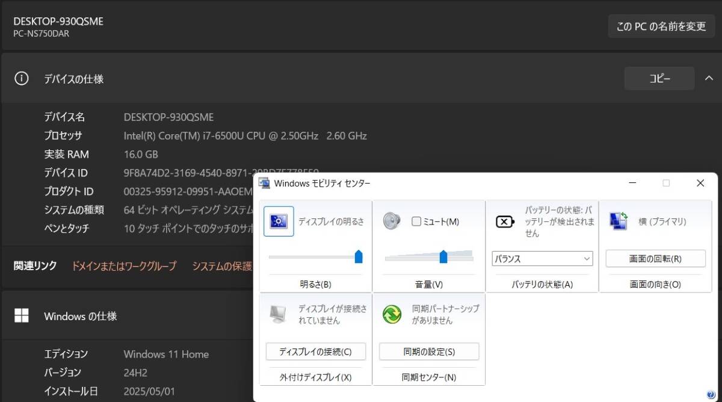The width and height of the screenshot is (722, 402).
Task: Click the この PC の名前を変更 button
Action: (x=661, y=26)
